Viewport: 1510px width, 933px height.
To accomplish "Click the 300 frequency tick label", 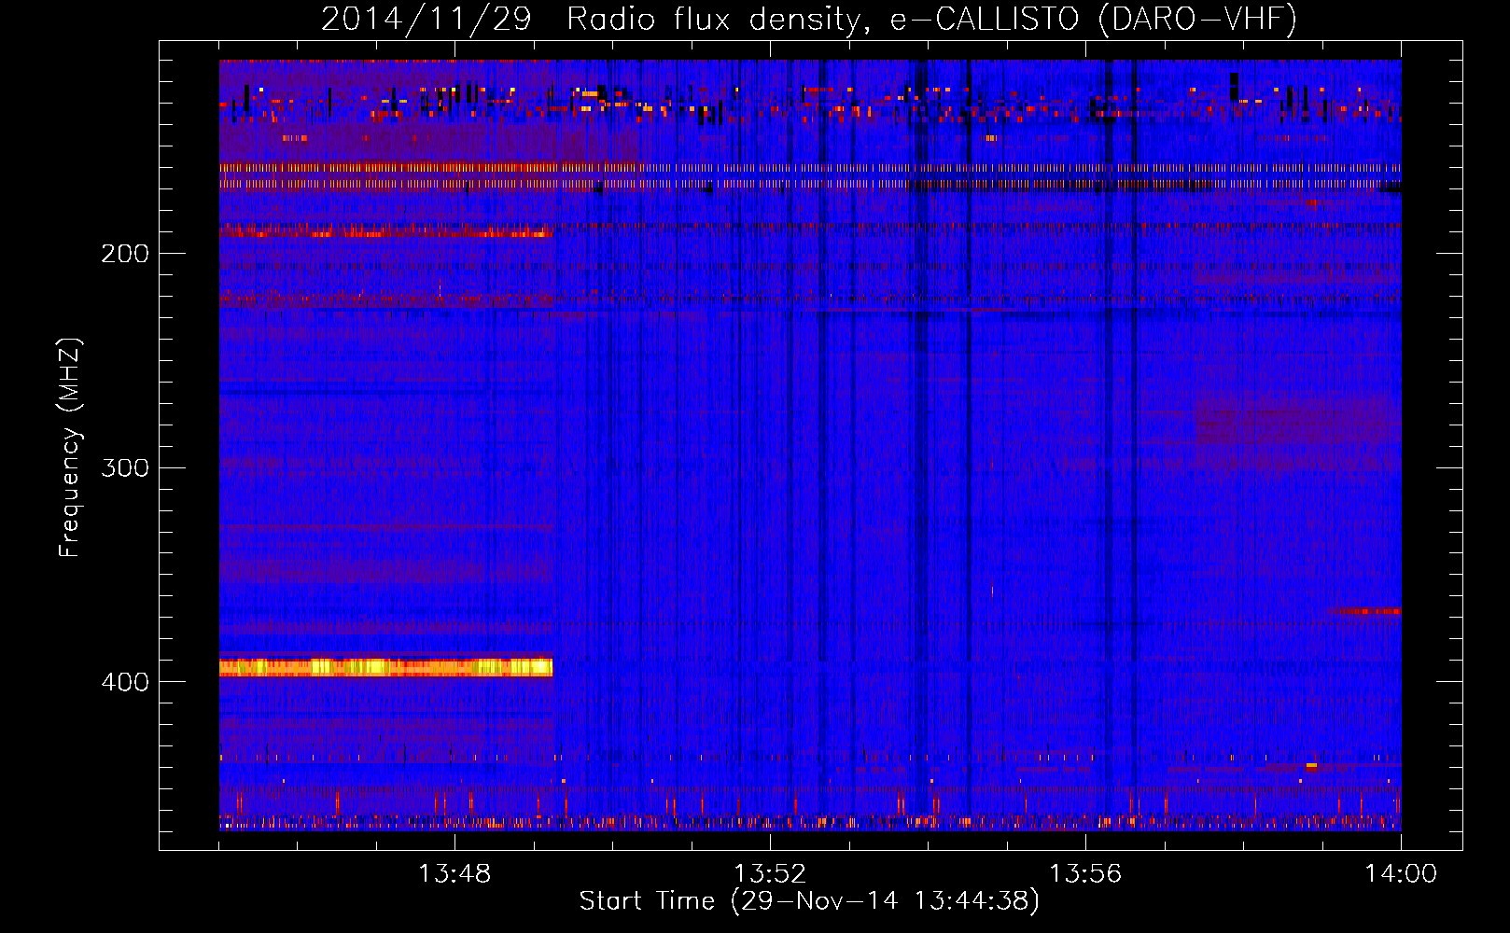I will click(125, 467).
